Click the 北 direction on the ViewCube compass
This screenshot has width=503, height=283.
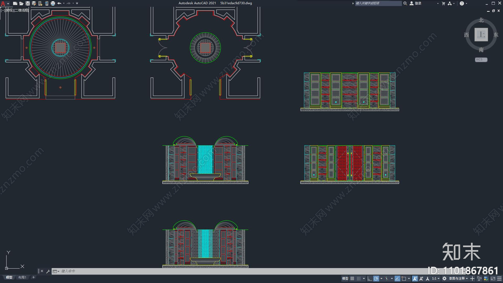pos(481,20)
